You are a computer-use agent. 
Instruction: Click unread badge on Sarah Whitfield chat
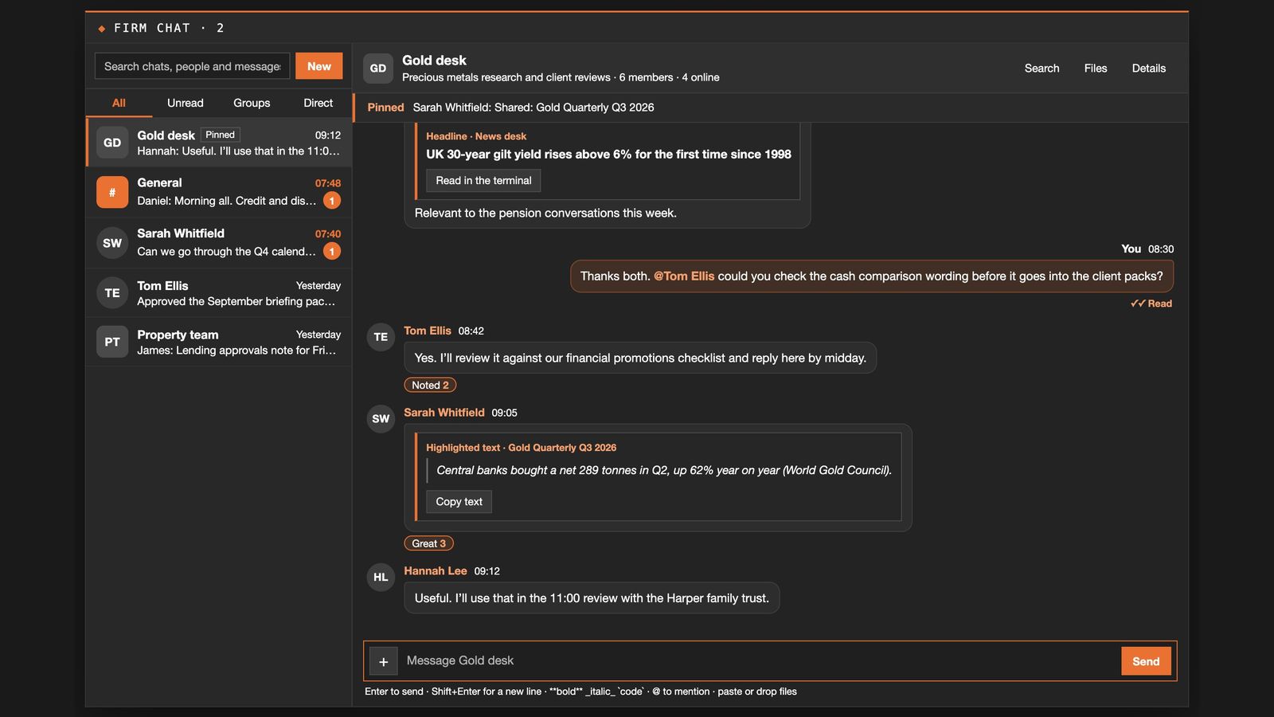coord(332,251)
